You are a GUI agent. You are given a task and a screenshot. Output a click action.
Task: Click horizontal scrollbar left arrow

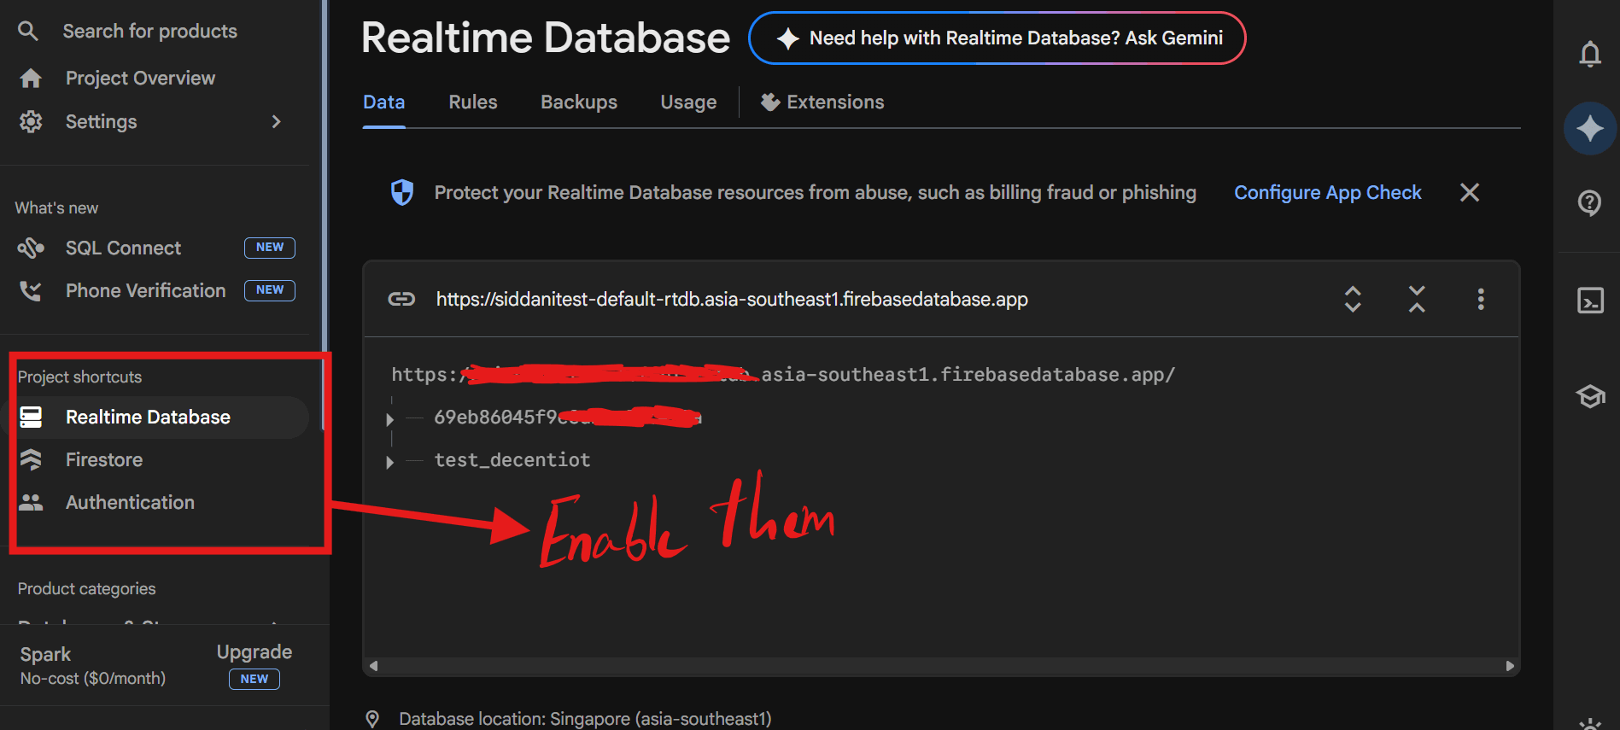tap(373, 666)
